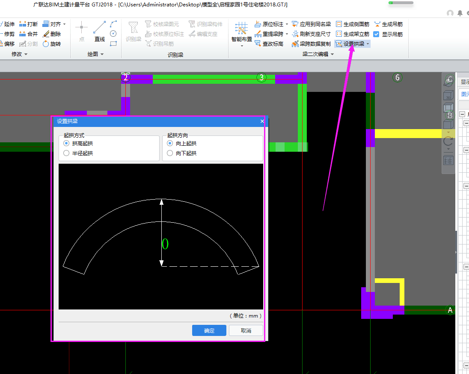
Task: Click the 偏移 (offset) tool
Action: tap(7, 44)
